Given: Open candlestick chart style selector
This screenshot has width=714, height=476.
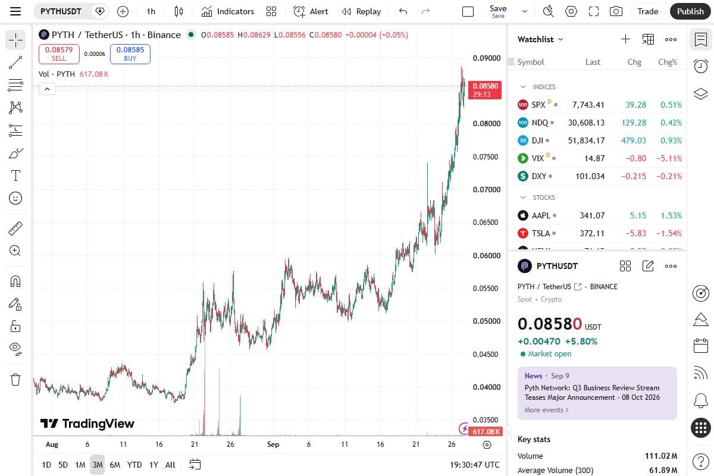Looking at the screenshot, I should tap(178, 11).
